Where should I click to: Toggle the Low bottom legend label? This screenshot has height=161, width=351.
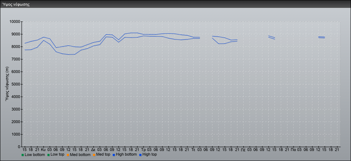pos(35,155)
